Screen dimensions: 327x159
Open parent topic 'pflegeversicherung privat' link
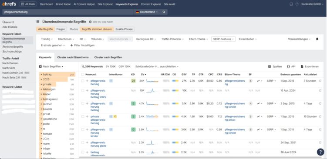click(x=235, y=118)
